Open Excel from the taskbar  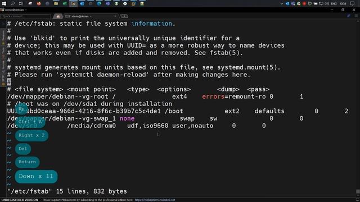(x=65, y=3)
